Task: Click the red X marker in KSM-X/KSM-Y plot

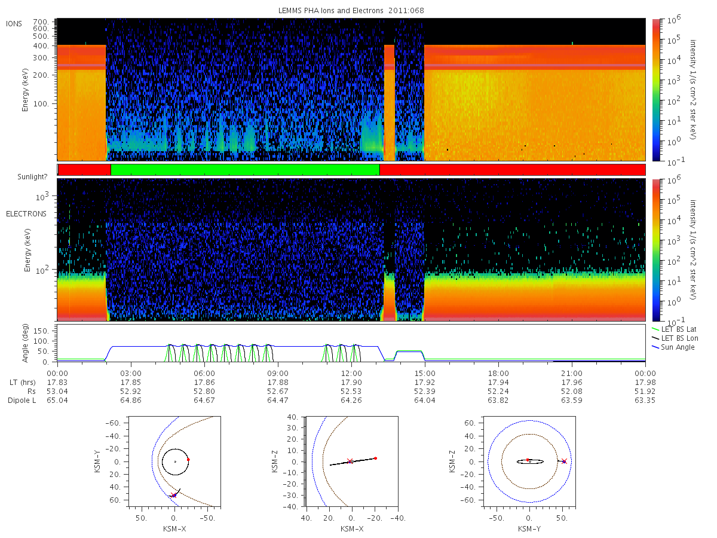Action: click(173, 496)
